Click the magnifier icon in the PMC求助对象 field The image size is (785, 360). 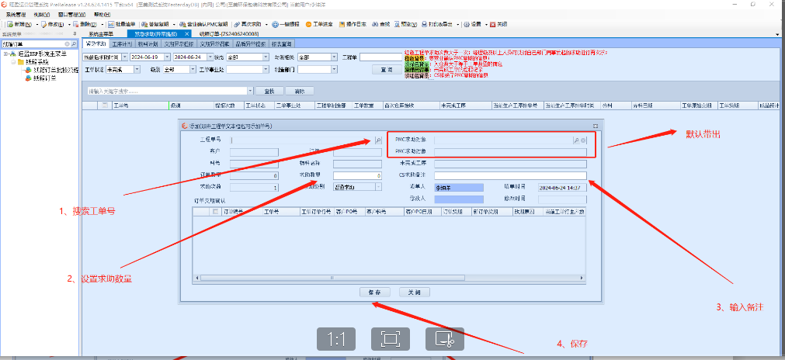[x=576, y=140]
